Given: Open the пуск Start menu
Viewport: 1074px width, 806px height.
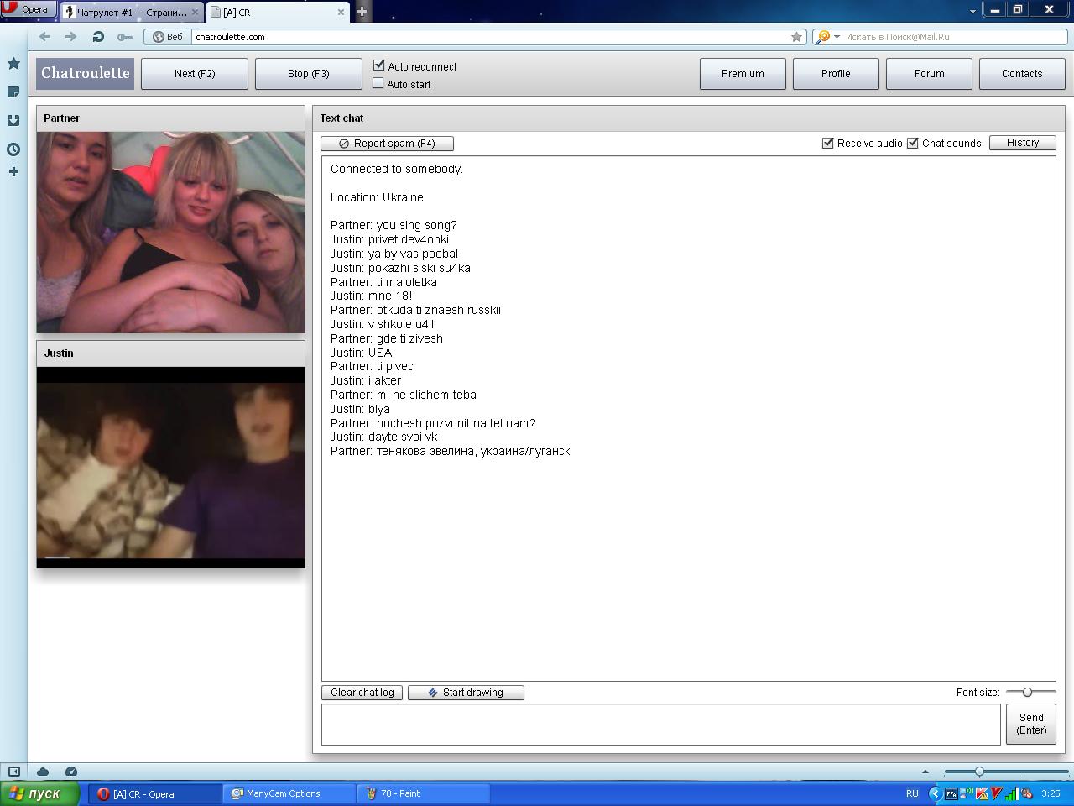Looking at the screenshot, I should pos(39,793).
